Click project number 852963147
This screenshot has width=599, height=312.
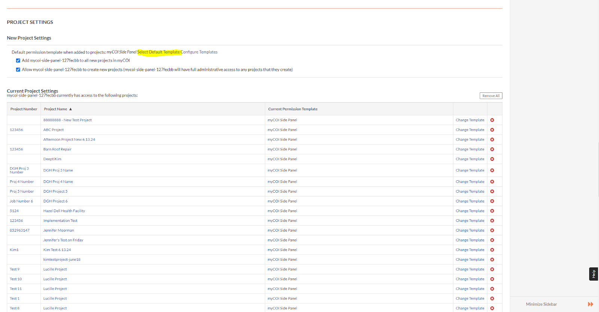pos(19,230)
